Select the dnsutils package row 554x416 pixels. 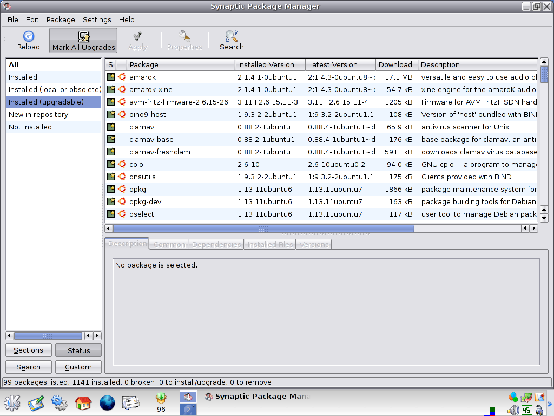[322, 177]
